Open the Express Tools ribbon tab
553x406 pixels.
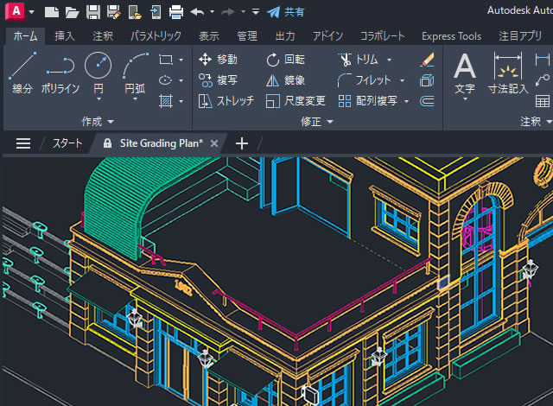[451, 36]
